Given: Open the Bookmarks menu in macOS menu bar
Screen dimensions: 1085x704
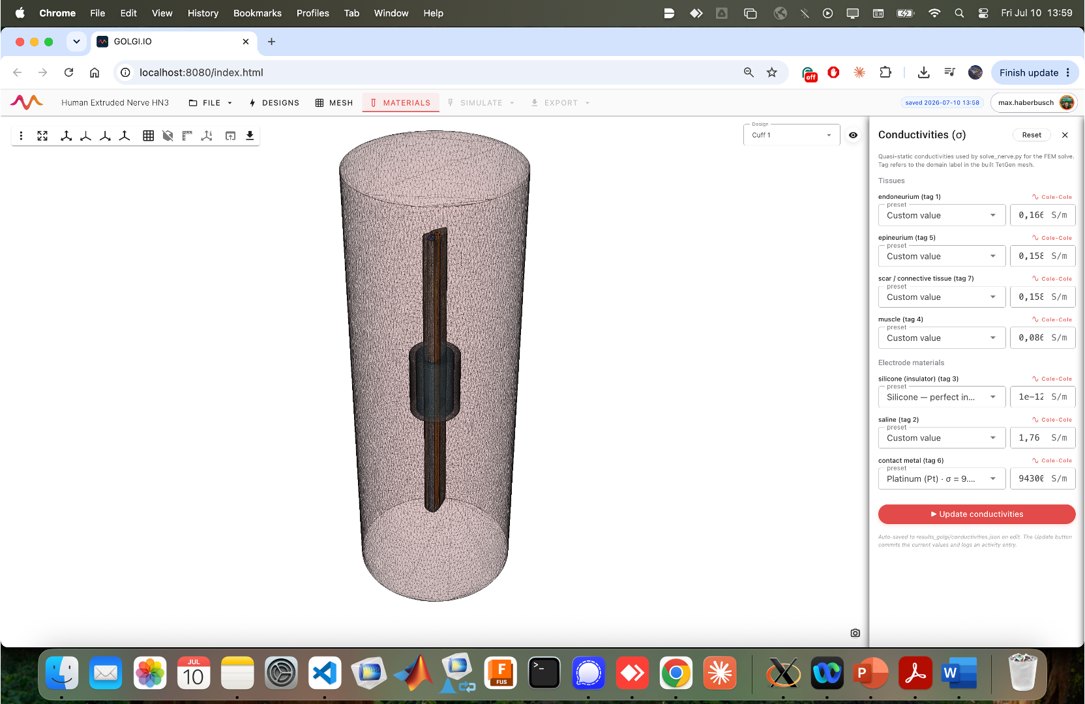Looking at the screenshot, I should point(258,13).
